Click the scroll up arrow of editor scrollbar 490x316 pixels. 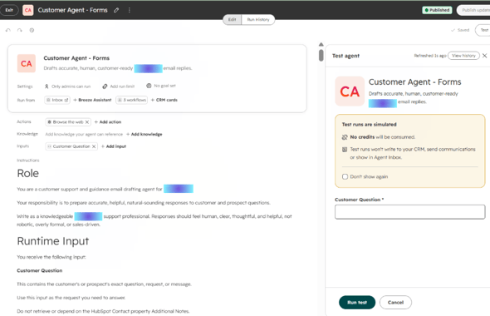[x=321, y=44]
